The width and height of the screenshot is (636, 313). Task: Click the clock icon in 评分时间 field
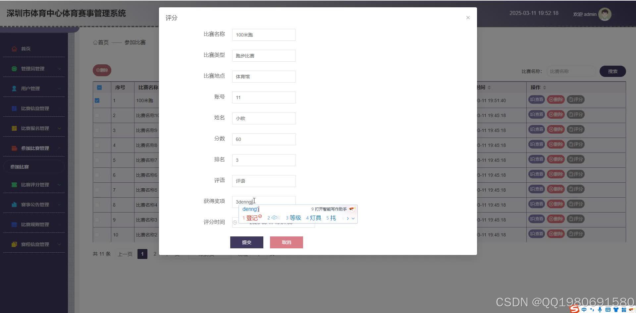pos(235,222)
